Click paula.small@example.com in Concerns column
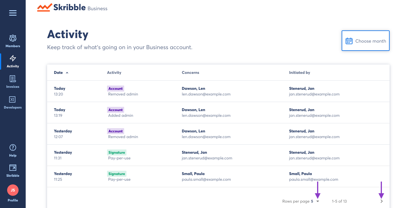 (x=206, y=179)
